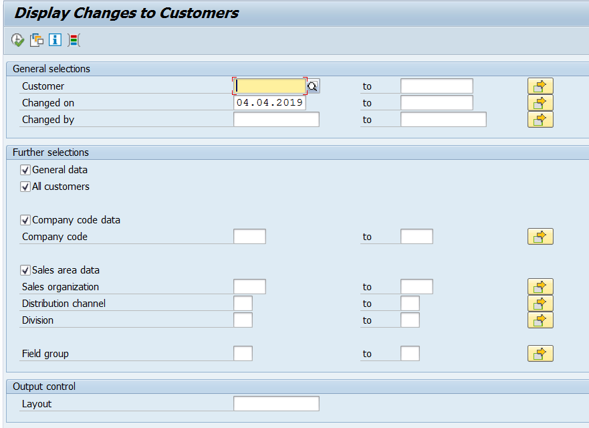Click the Changed on date field

point(270,103)
